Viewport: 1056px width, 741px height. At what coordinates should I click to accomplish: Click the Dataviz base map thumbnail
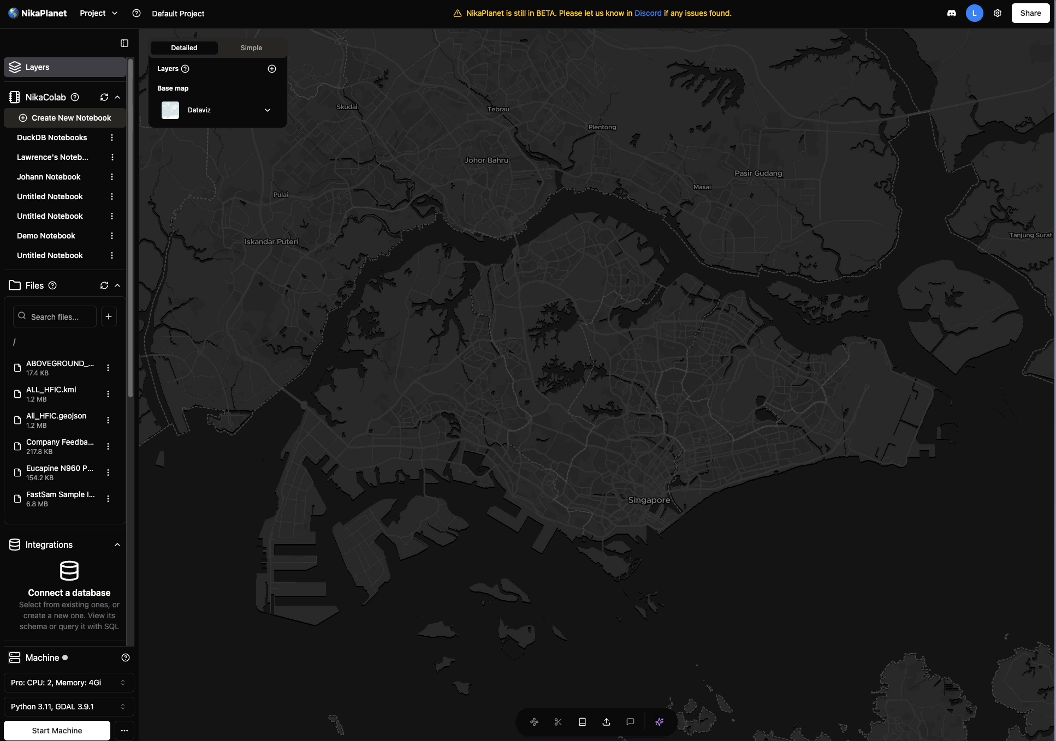(x=170, y=110)
